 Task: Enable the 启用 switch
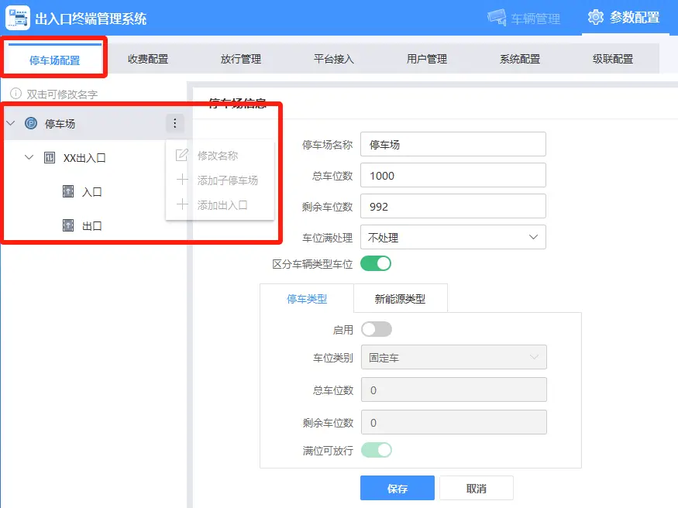(x=376, y=329)
